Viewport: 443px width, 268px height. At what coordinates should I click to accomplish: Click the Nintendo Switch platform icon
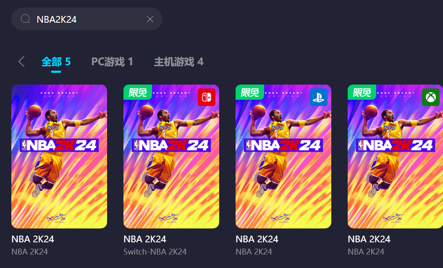[206, 97]
